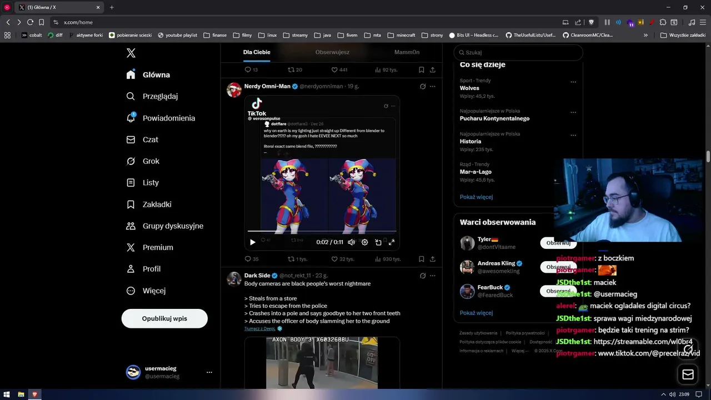The width and height of the screenshot is (711, 400).
Task: Expand hidden bookmarks chevron
Action: [645, 35]
